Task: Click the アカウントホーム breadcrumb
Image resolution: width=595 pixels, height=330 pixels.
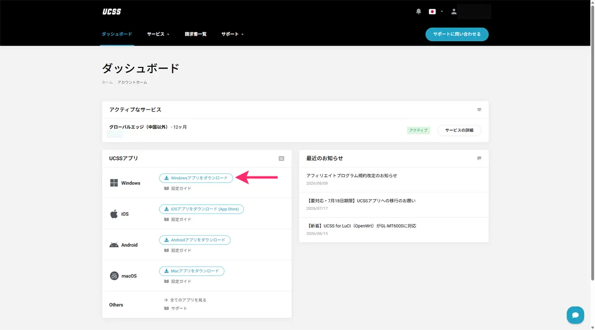Action: (x=132, y=82)
